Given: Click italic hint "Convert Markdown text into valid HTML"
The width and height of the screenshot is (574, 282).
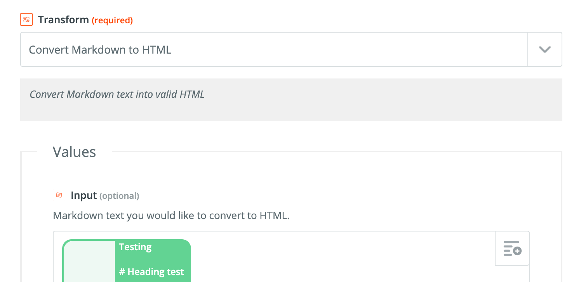Looking at the screenshot, I should tap(117, 94).
